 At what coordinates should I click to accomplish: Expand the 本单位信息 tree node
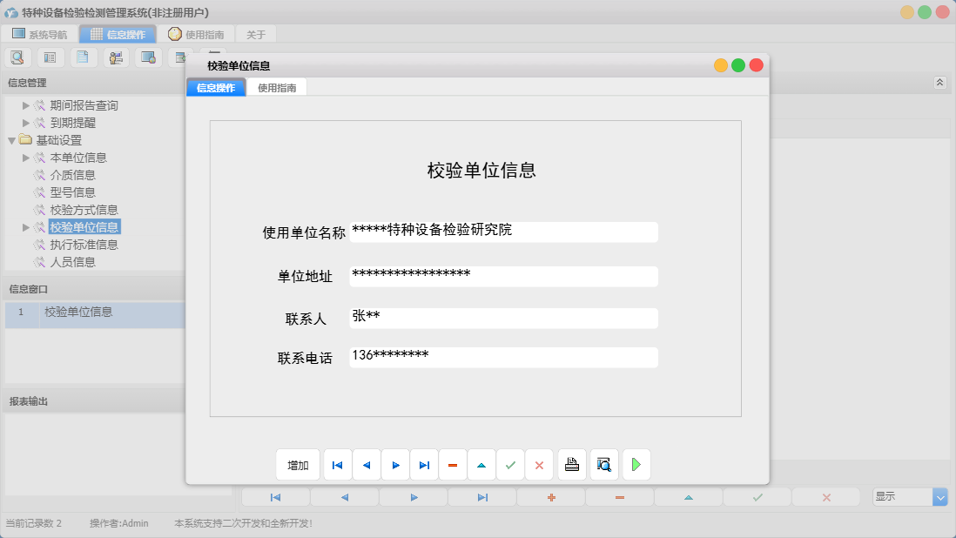(26, 158)
